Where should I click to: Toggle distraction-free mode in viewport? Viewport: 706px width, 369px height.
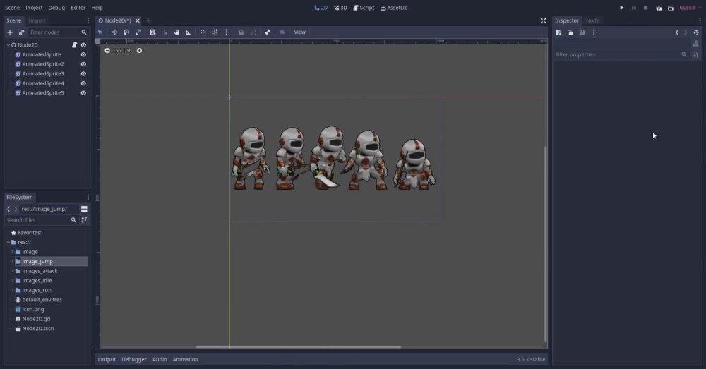[x=544, y=20]
